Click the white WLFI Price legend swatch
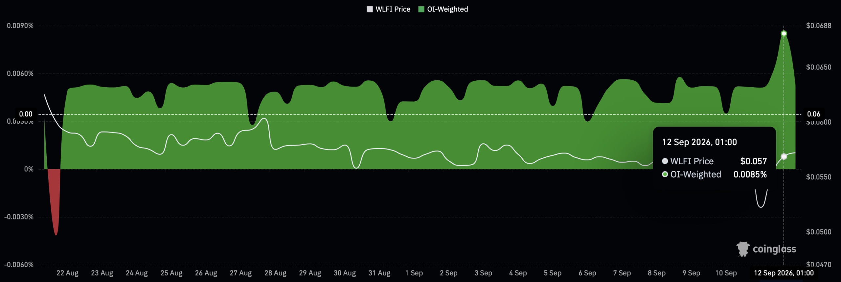Image resolution: width=841 pixels, height=282 pixels. pos(370,9)
